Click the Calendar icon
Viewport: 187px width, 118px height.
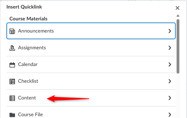click(12, 65)
